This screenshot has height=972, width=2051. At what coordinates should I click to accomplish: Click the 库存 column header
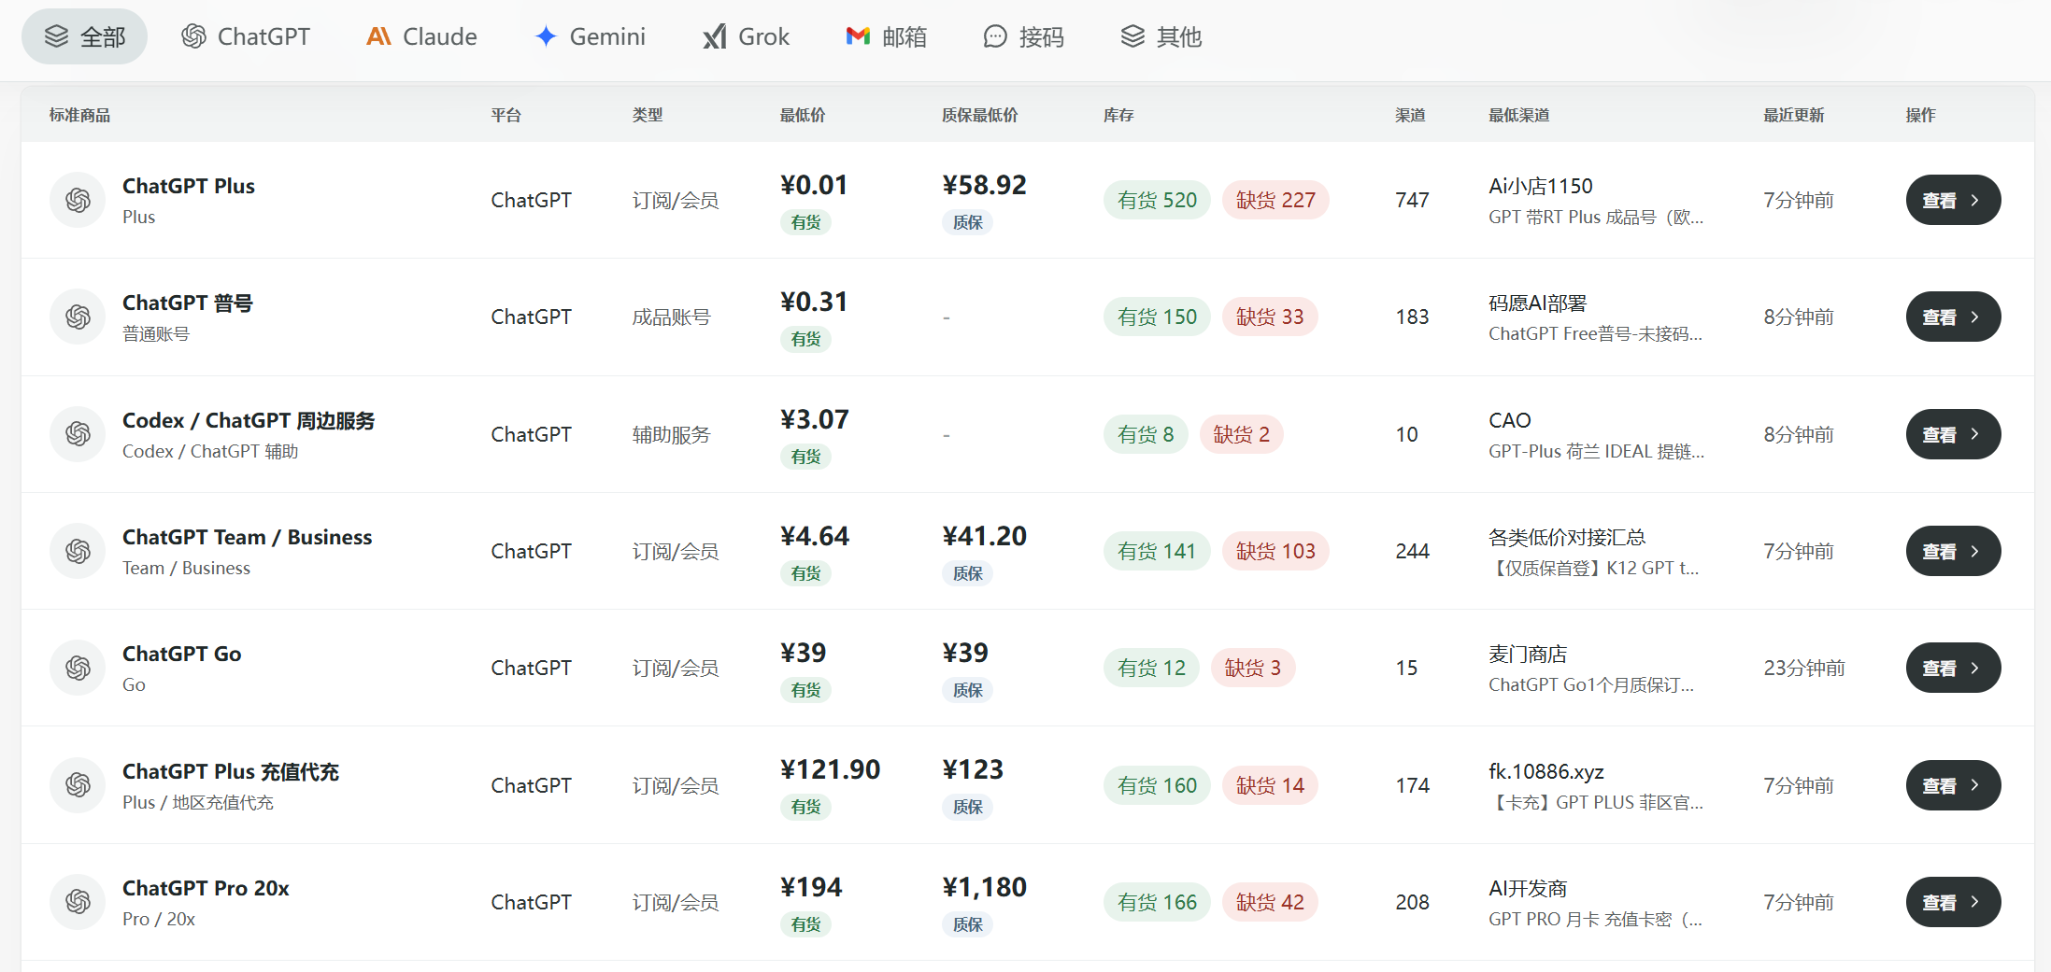point(1118,115)
